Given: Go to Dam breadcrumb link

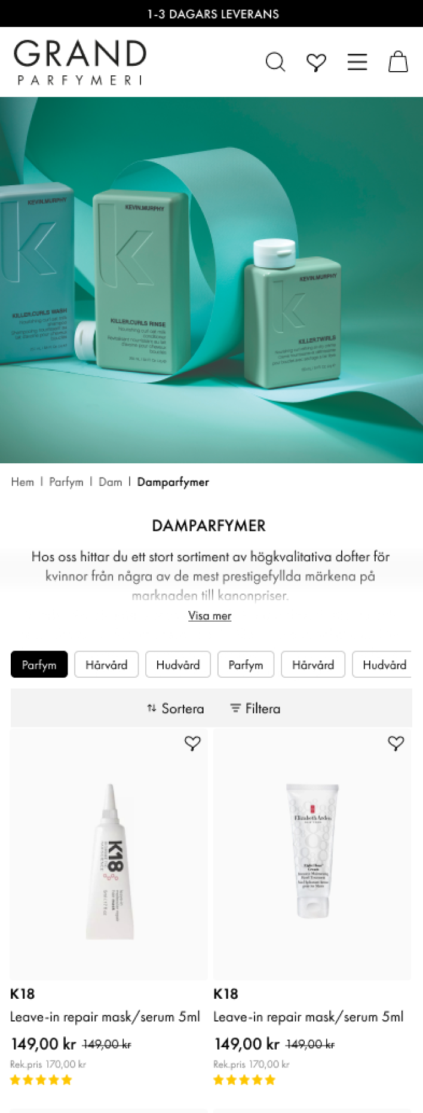Looking at the screenshot, I should pyautogui.click(x=111, y=482).
